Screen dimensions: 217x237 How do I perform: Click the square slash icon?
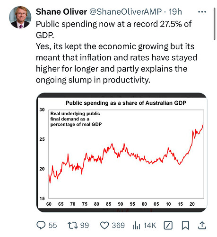[x=168, y=225]
